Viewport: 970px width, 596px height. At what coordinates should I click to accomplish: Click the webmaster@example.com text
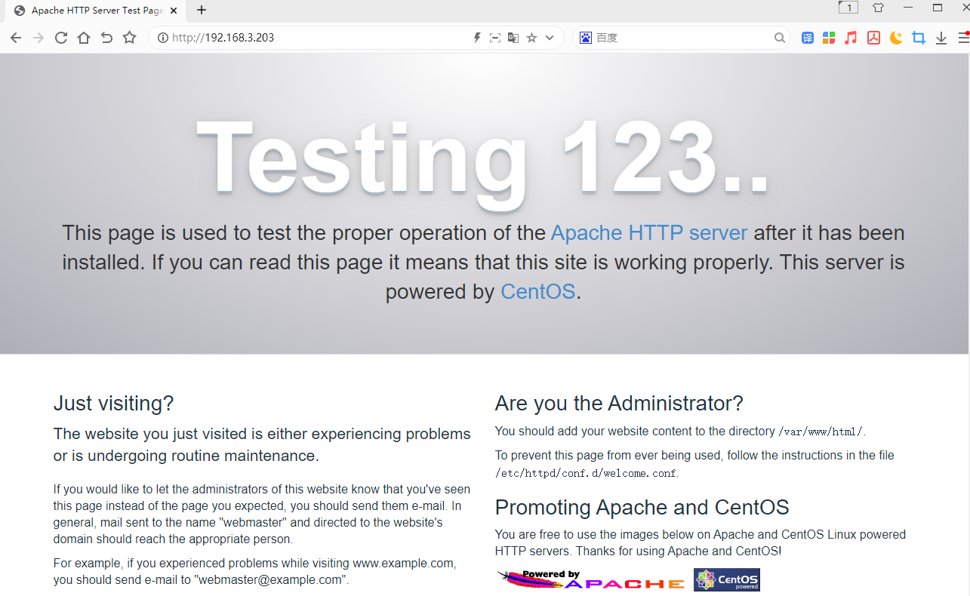[x=271, y=580]
